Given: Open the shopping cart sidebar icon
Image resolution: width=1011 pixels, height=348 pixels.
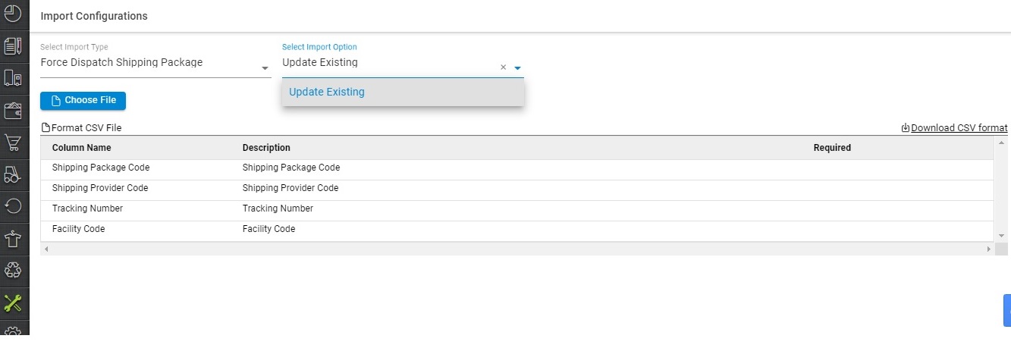Looking at the screenshot, I should coord(13,143).
